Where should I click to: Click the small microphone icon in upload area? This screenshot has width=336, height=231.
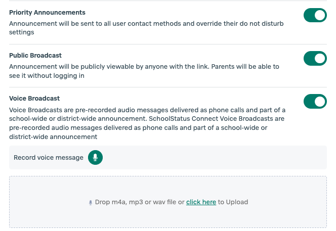click(91, 202)
